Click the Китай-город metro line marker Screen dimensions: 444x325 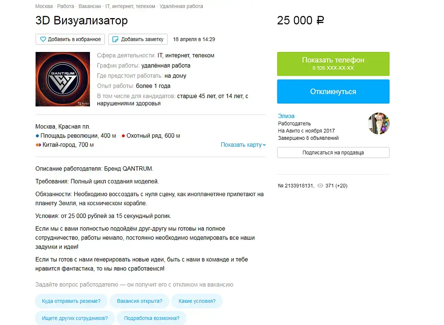(x=38, y=145)
